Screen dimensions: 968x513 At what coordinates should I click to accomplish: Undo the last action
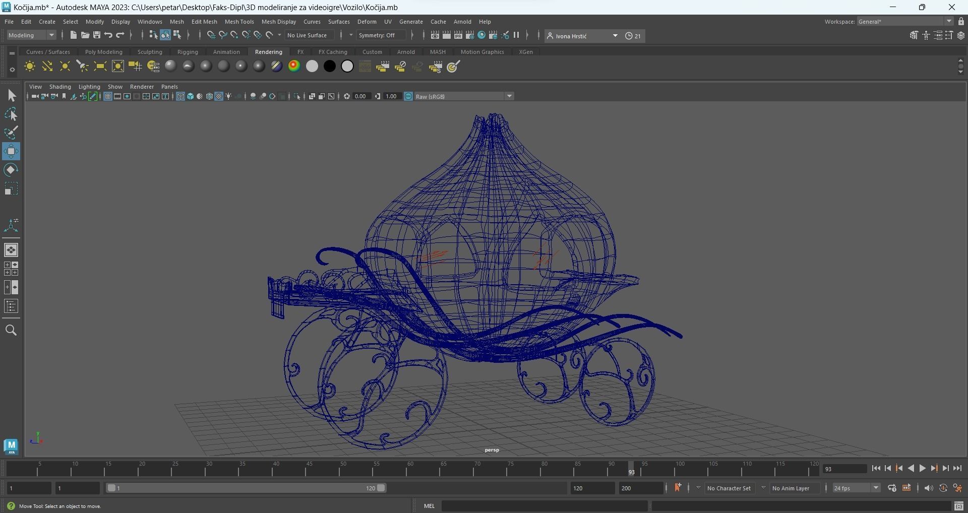coord(108,35)
